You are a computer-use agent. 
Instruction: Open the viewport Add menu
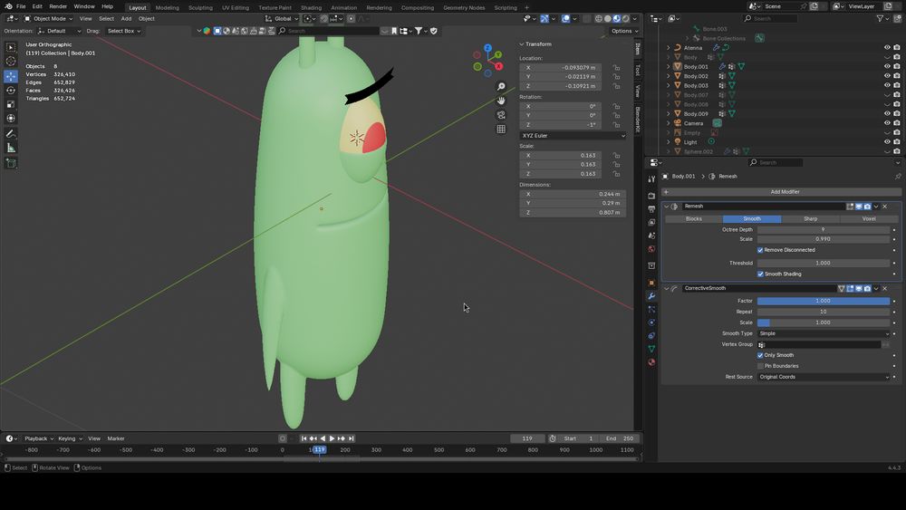click(126, 18)
